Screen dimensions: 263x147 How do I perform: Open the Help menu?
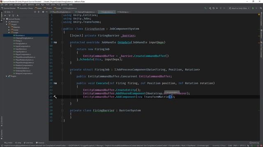[x=71, y=5]
